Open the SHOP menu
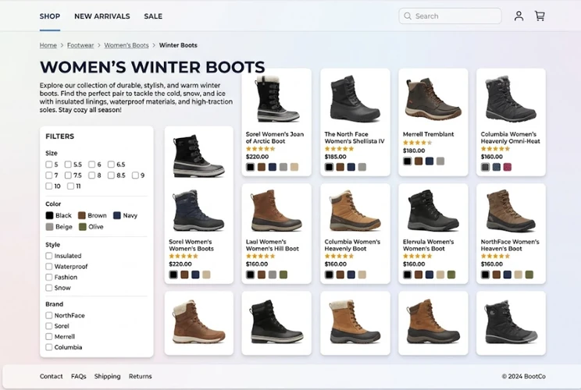Screen dimensions: 581x390 50,16
